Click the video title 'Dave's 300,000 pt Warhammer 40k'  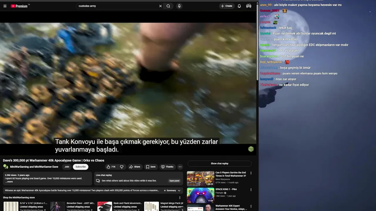click(53, 160)
